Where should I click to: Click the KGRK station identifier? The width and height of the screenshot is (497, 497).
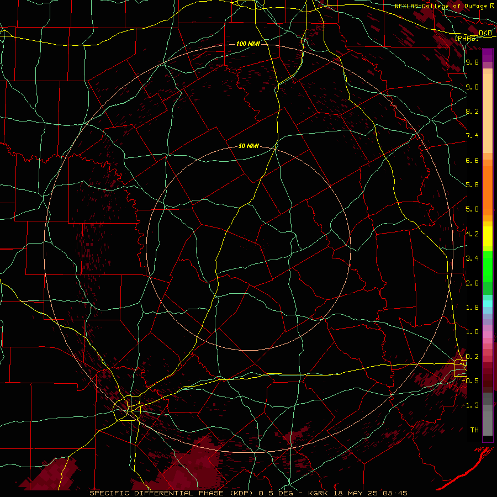[318, 493]
